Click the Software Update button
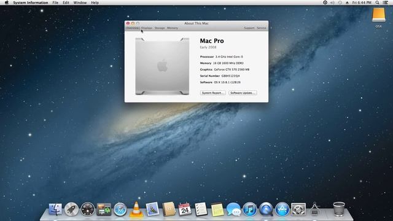The image size is (393, 221). (x=243, y=93)
